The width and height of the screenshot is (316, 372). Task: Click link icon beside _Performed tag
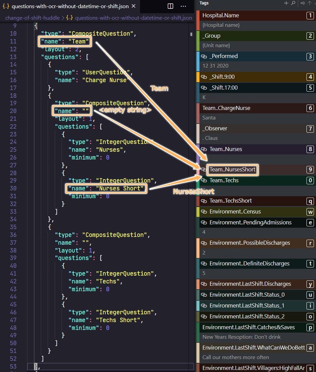(x=204, y=56)
